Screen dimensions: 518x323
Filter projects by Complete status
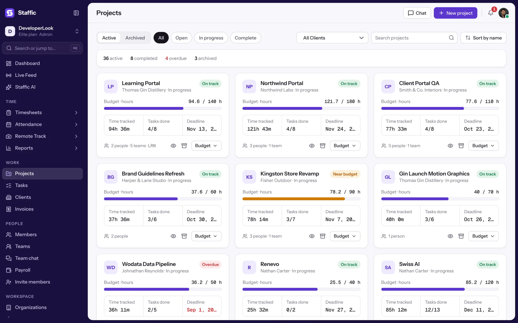click(x=246, y=38)
